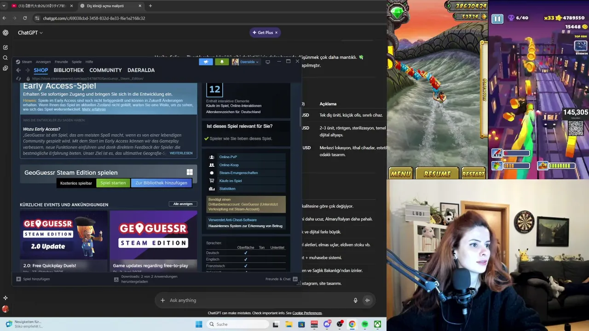The height and width of the screenshot is (331, 589).
Task: Open the Mehr erfahren link
Action: pos(94,109)
